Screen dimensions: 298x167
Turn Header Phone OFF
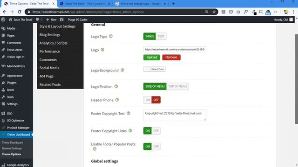[156, 100]
